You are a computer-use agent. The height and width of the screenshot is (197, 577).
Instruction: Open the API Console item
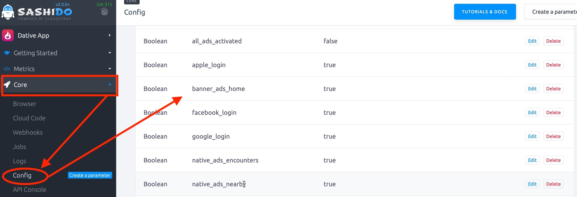click(x=29, y=189)
